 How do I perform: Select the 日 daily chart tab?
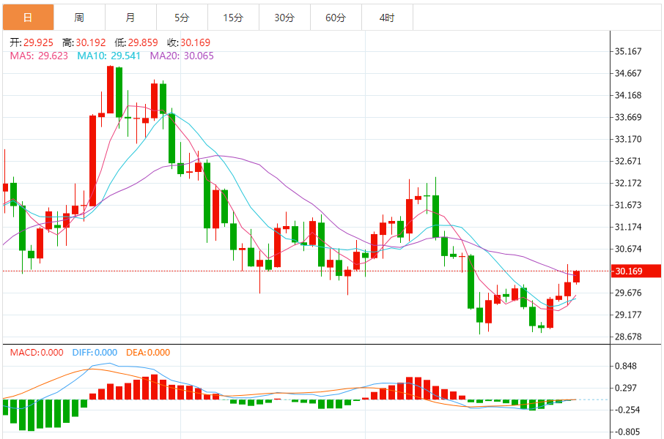[29, 18]
